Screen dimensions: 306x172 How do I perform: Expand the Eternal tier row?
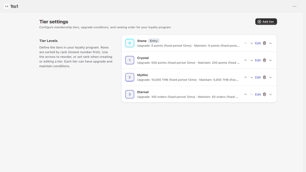pyautogui.click(x=271, y=94)
